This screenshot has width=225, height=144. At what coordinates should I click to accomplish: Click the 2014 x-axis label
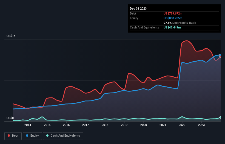pos(28,125)
